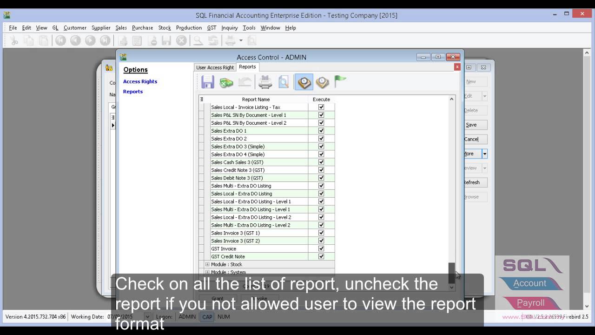Click the column chooser icon left of Report Name
595x335 pixels.
click(201, 99)
